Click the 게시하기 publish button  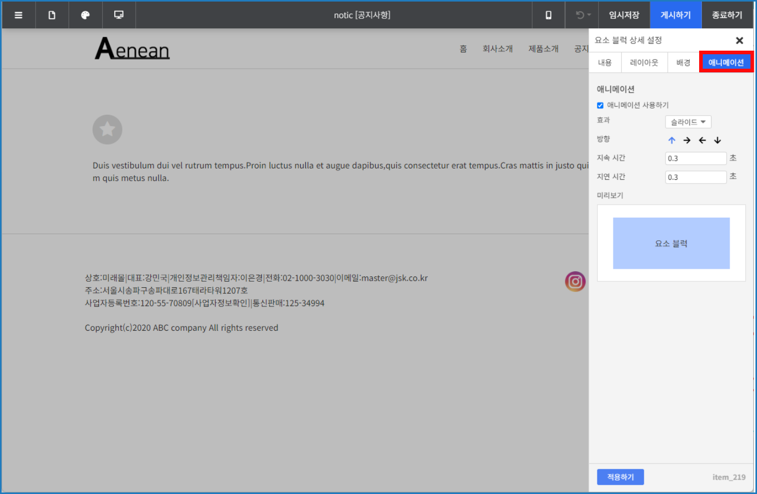[675, 15]
